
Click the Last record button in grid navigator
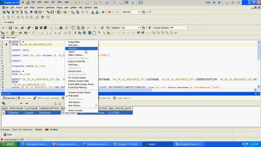pyautogui.click(x=27, y=103)
